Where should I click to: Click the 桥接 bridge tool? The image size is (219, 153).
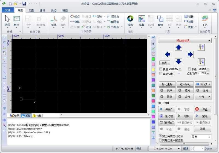(189, 16)
